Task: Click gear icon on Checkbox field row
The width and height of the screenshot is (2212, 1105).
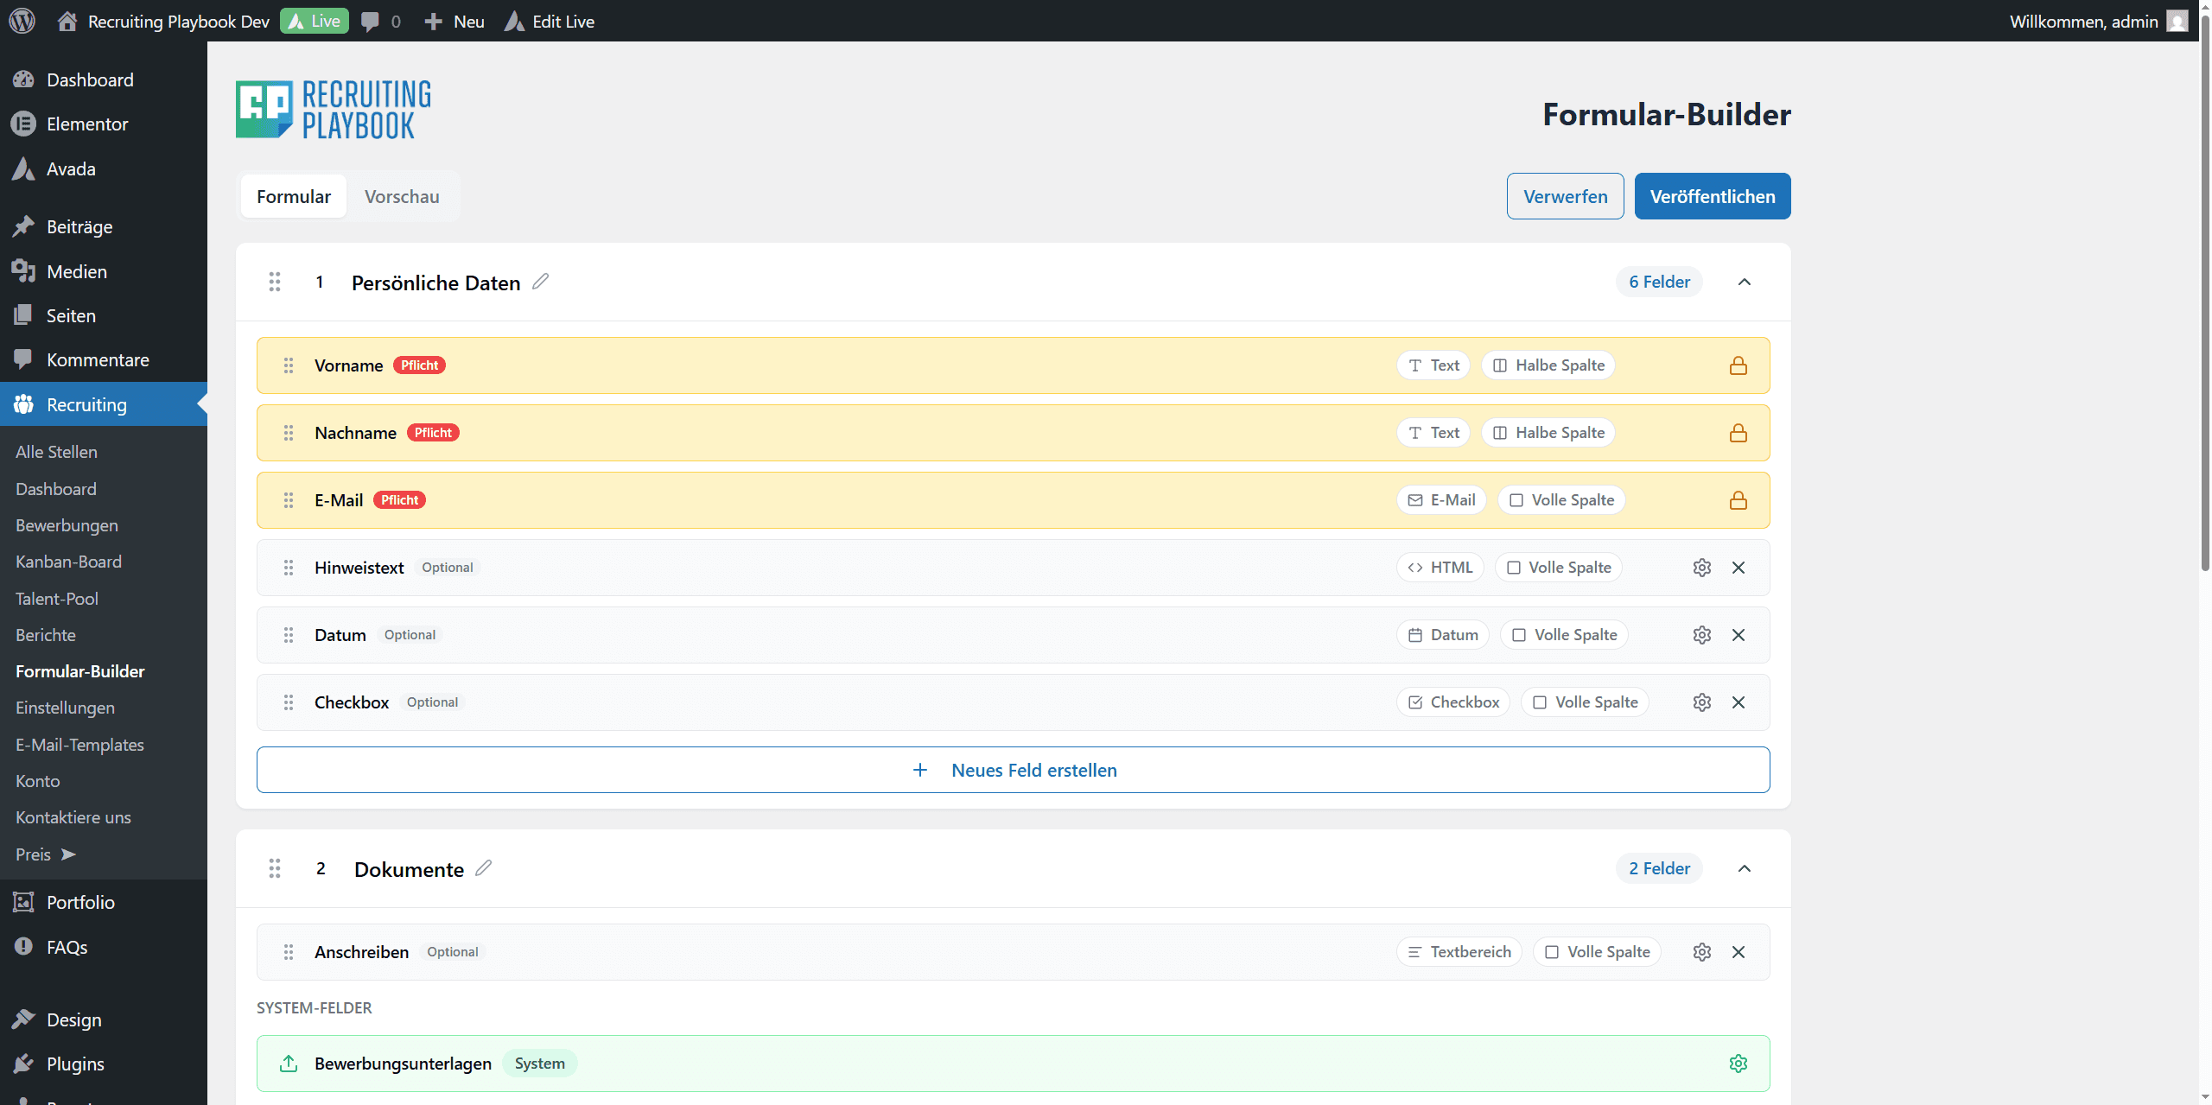Action: (x=1701, y=702)
